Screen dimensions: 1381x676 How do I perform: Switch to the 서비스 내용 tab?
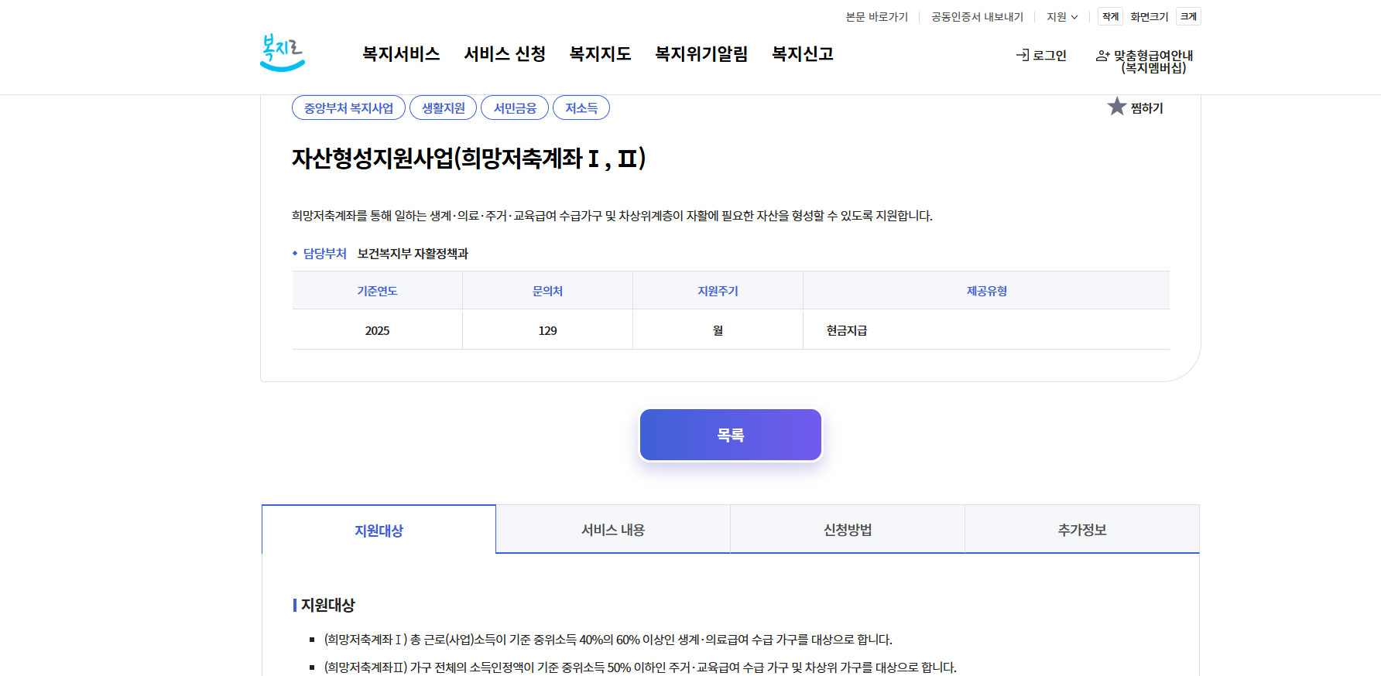click(x=613, y=530)
